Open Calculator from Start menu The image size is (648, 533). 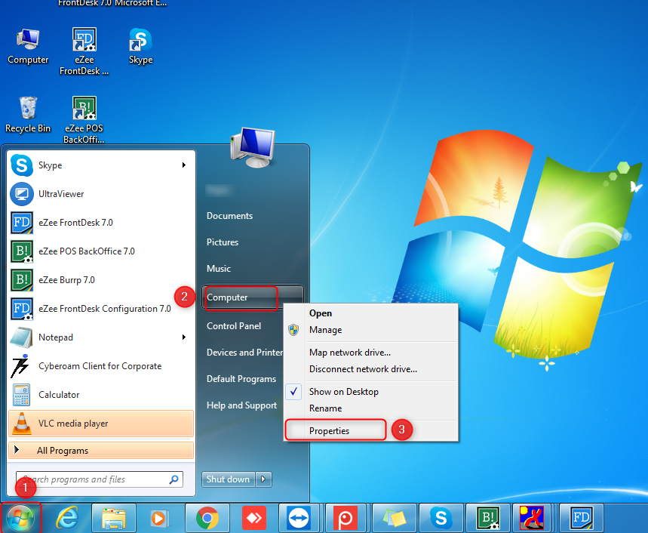(x=101, y=395)
